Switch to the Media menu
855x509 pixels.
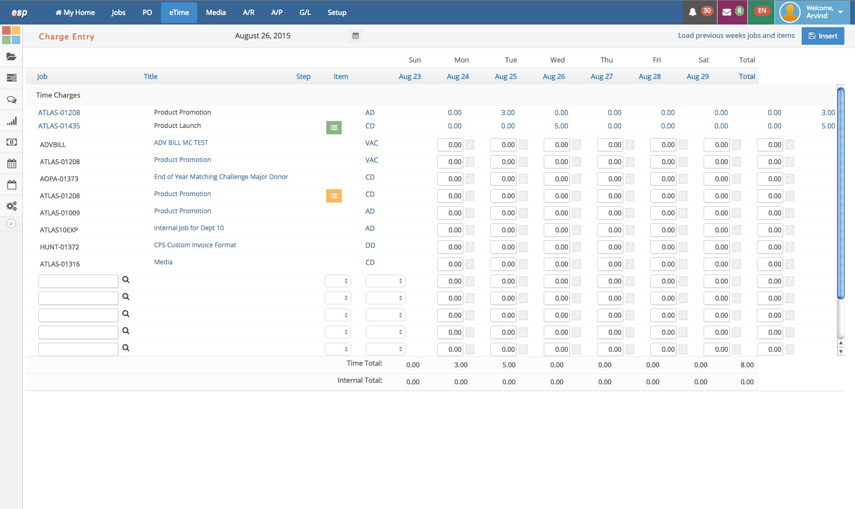click(x=216, y=12)
